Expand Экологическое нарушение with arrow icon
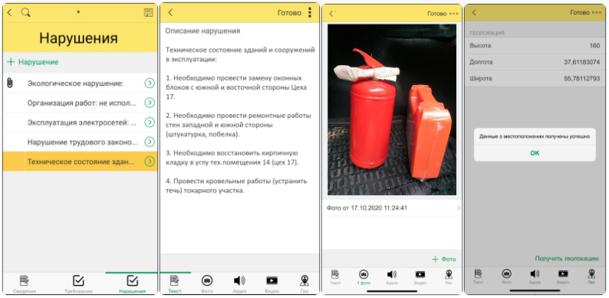This screenshot has height=298, width=609. click(x=150, y=83)
